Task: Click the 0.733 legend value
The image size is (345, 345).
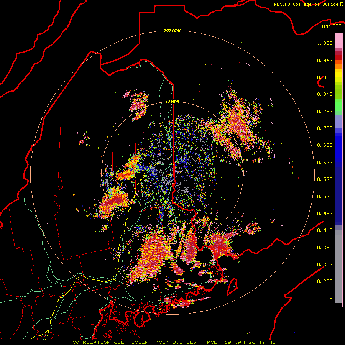Action: coord(325,128)
